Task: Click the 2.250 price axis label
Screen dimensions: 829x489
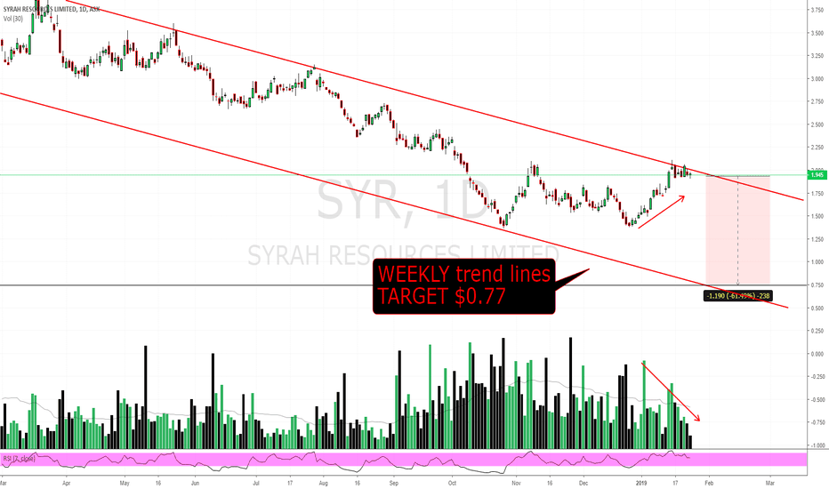Action: [817, 148]
